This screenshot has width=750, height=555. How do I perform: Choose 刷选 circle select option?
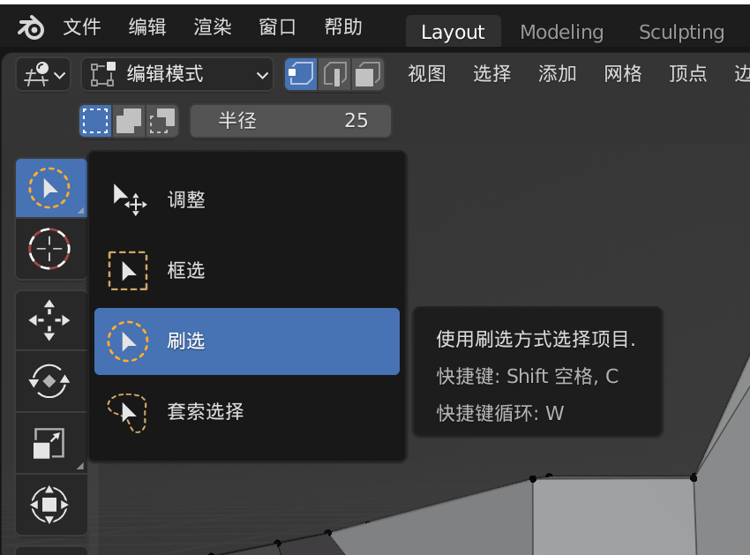point(247,341)
